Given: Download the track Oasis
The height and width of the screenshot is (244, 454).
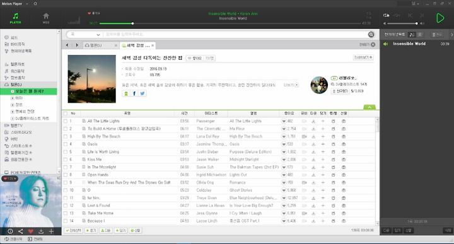Looking at the screenshot, I should [x=313, y=144].
